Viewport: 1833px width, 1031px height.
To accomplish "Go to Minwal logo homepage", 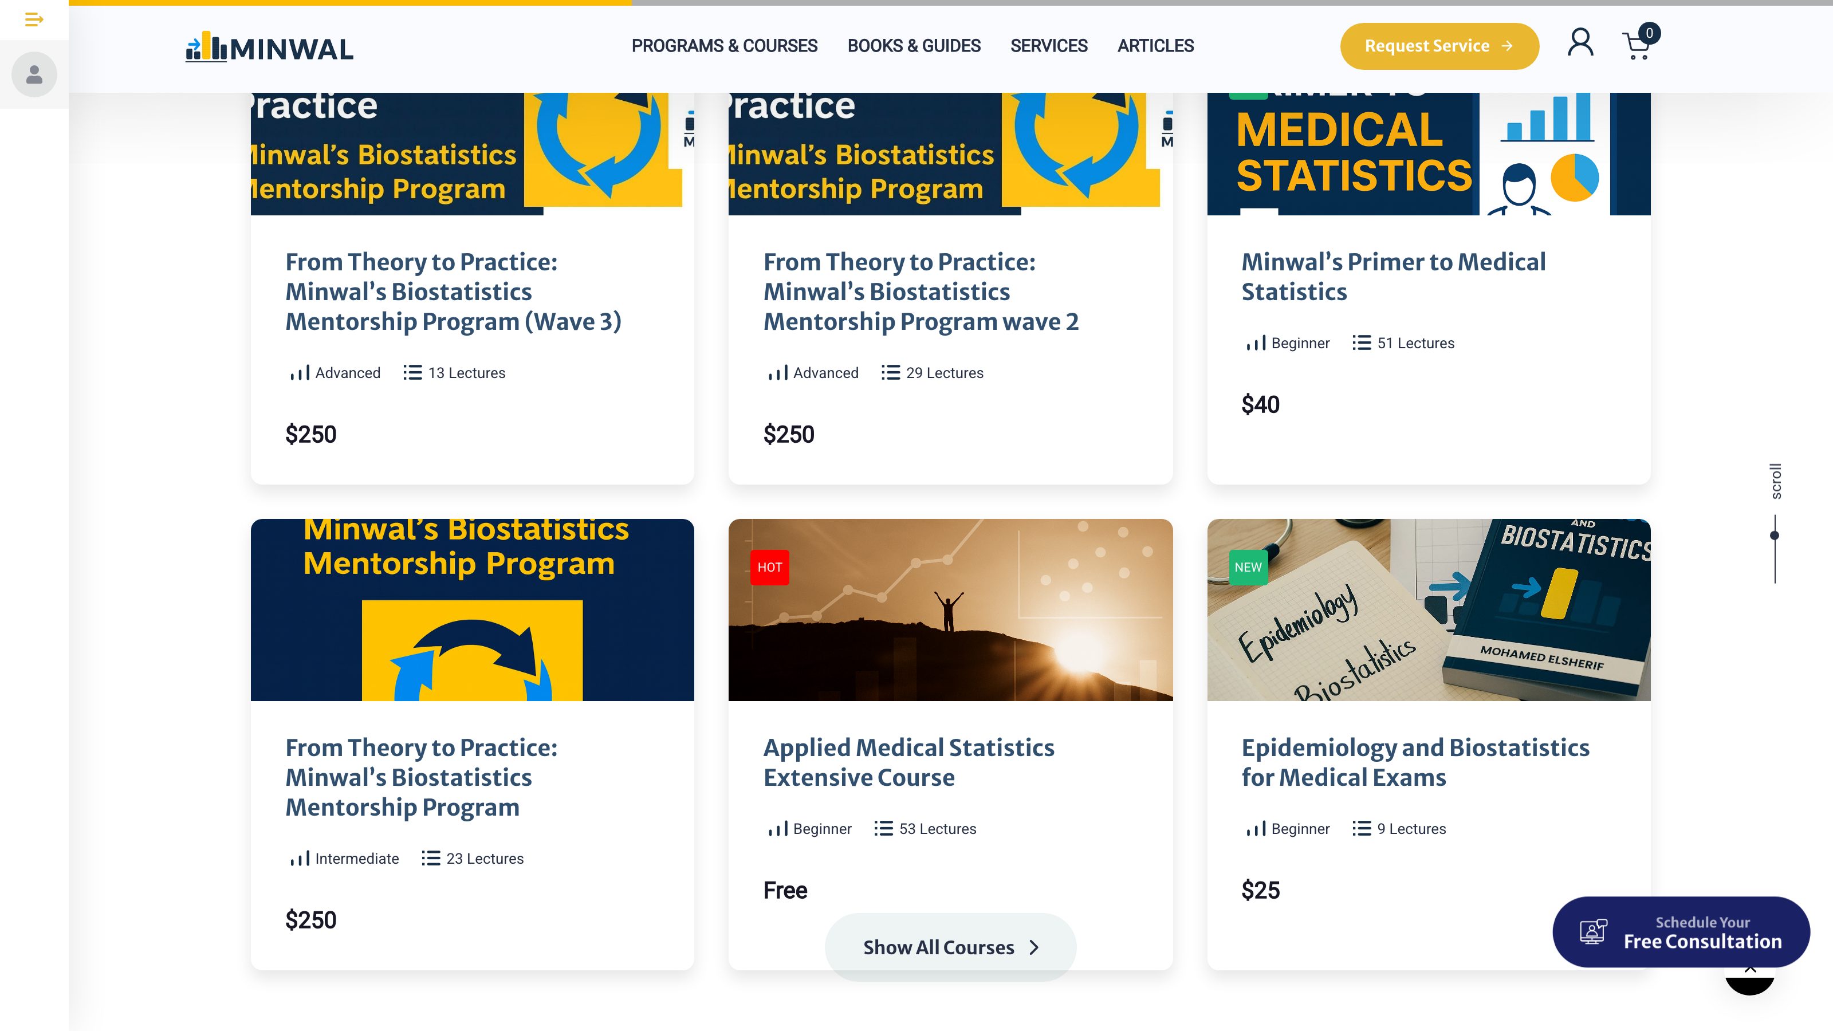I will pyautogui.click(x=269, y=47).
